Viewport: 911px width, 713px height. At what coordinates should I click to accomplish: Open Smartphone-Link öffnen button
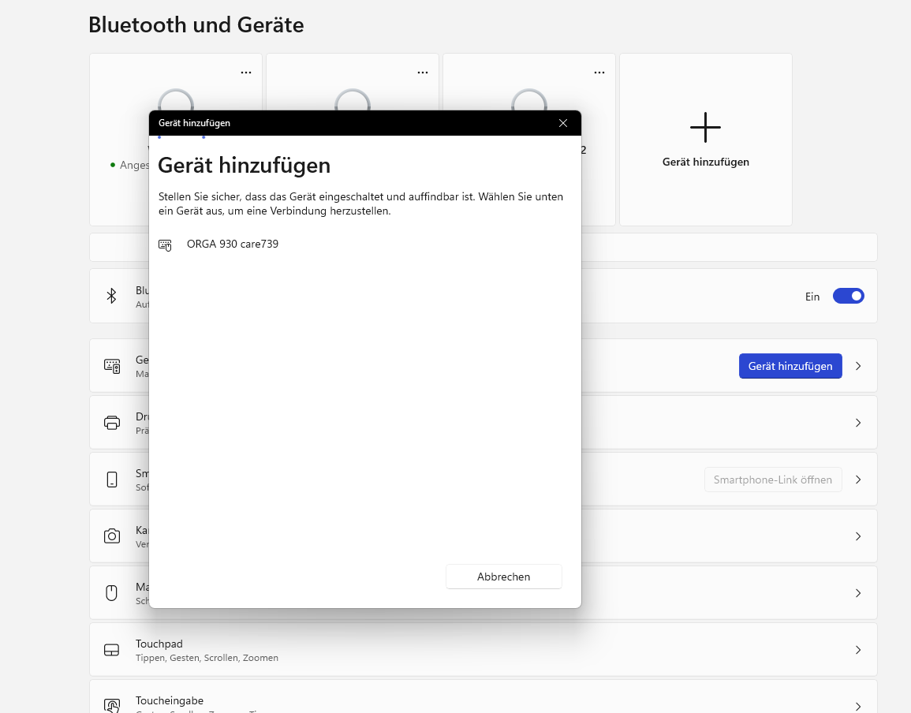pyautogui.click(x=773, y=480)
